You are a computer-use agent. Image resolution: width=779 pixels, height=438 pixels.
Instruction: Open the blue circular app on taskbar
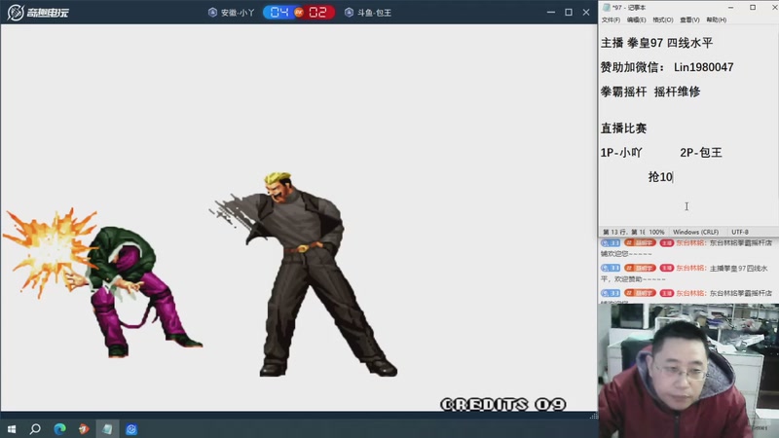[131, 429]
